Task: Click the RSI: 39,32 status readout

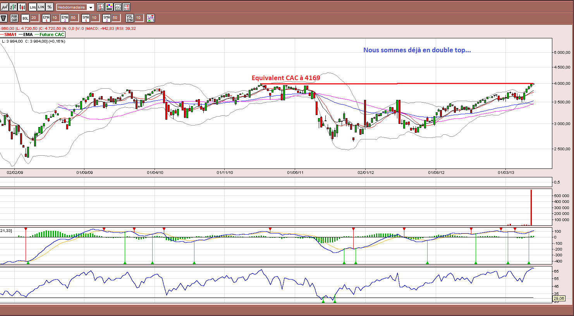Action: coord(126,28)
